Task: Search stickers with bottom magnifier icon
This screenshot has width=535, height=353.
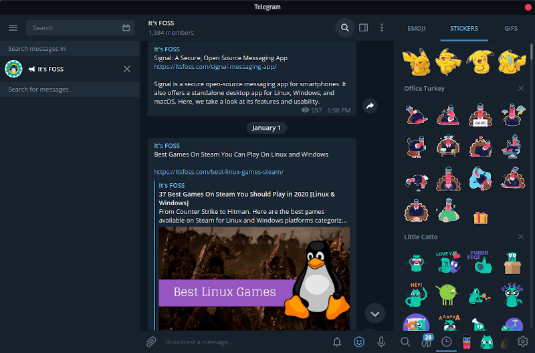Action: coord(405,342)
